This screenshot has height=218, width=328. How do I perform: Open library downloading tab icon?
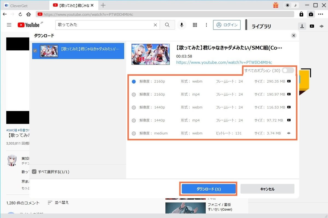302,26
